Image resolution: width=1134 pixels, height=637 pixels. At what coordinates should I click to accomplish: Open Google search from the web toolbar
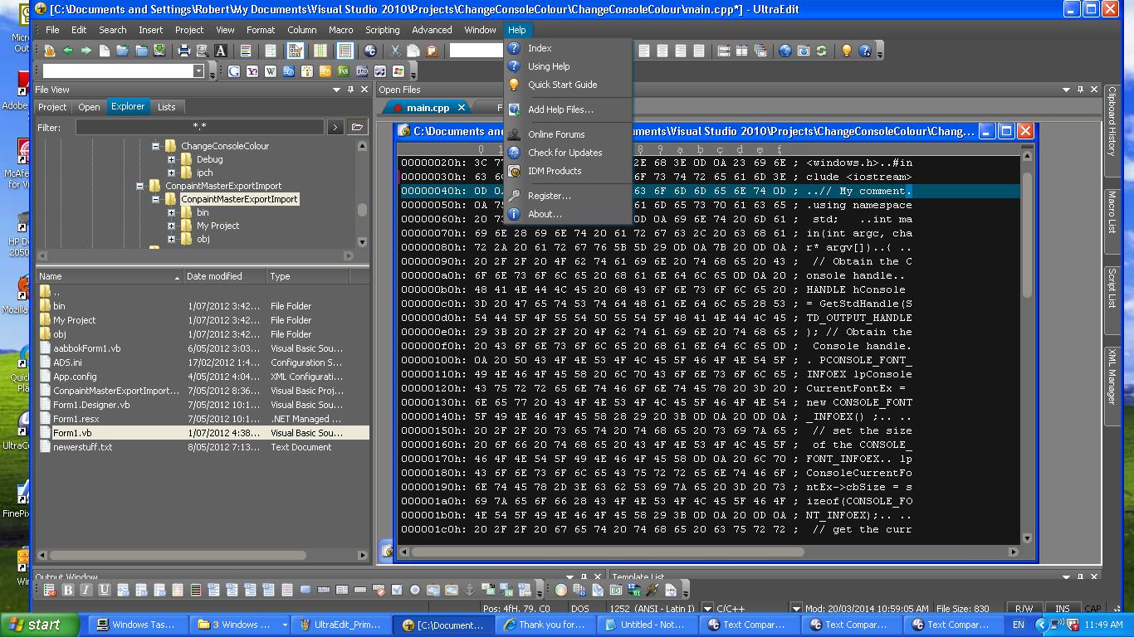click(x=234, y=71)
